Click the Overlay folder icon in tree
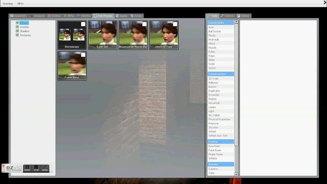Viewport: 327px width, 184px height. [17, 27]
